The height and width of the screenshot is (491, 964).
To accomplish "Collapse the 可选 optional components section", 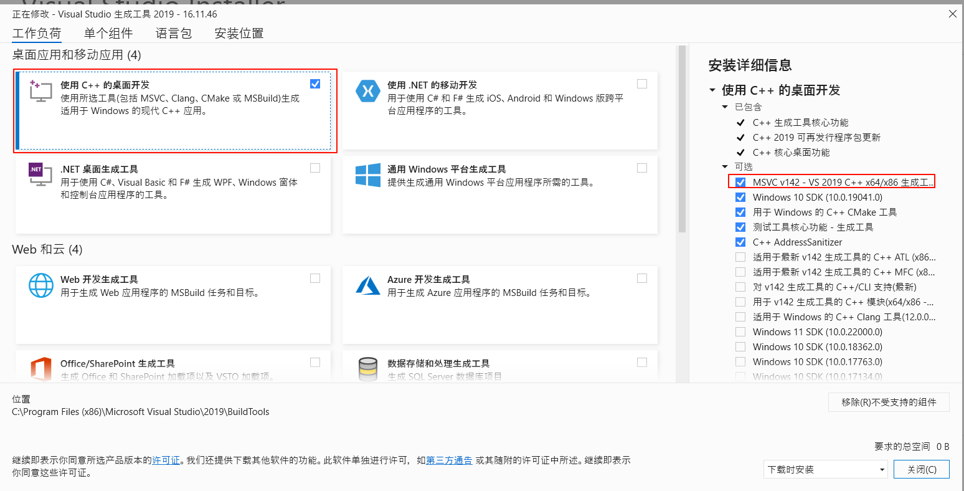I will click(x=725, y=167).
